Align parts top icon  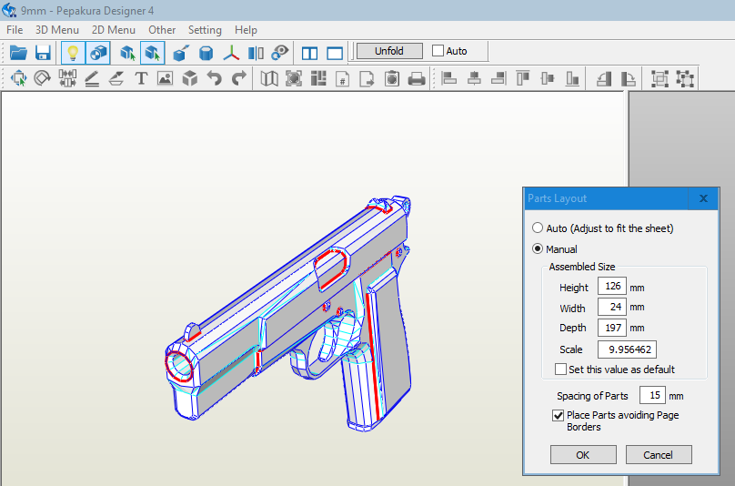(x=523, y=78)
